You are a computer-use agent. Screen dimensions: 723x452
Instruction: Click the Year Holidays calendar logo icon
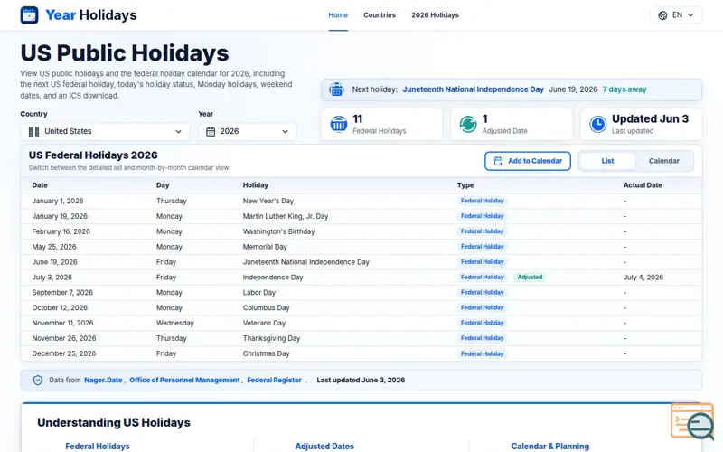29,15
